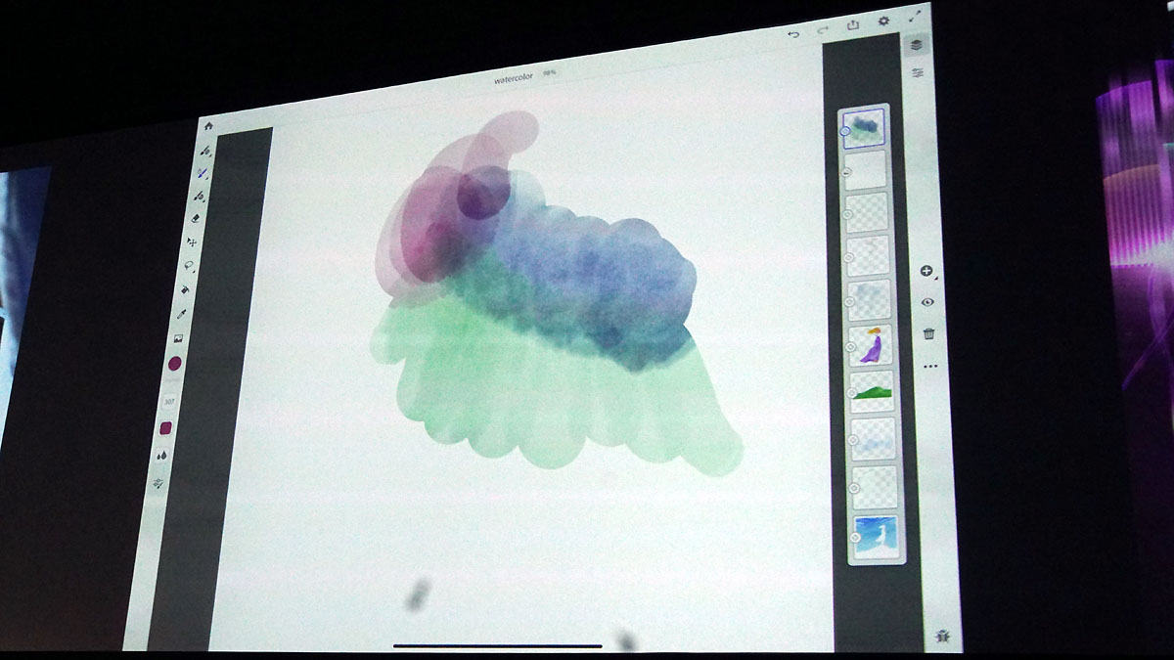The image size is (1174, 660).
Task: Open the Layer Properties sliders panel
Action: point(918,73)
